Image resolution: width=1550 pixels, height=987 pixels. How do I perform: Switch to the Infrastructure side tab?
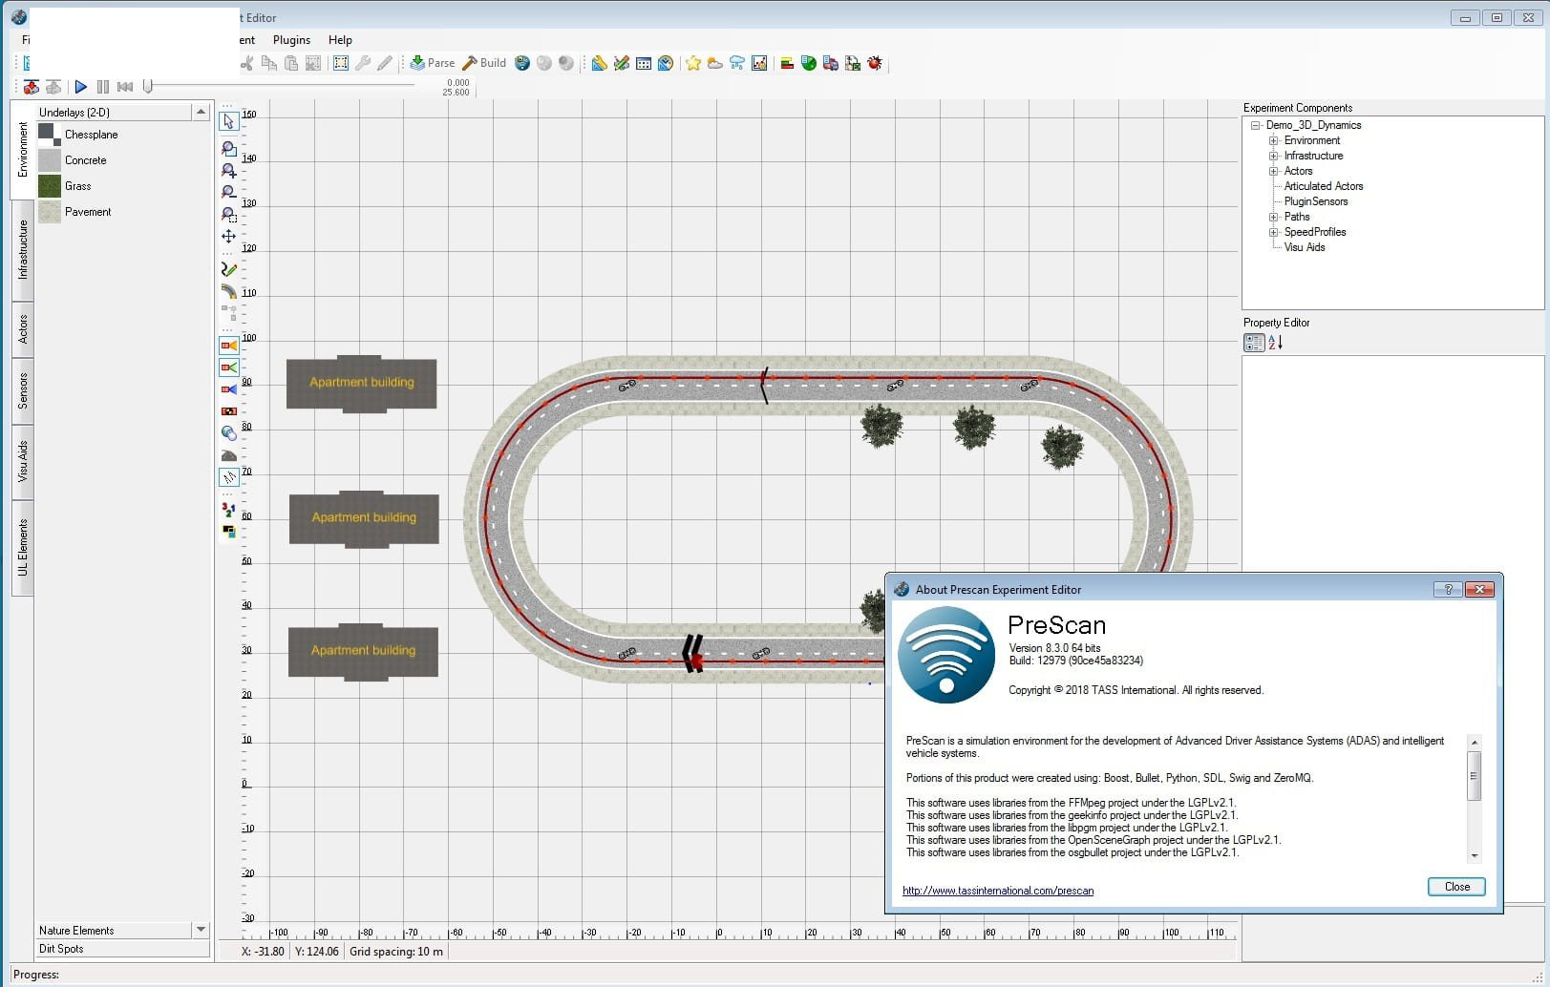point(23,249)
